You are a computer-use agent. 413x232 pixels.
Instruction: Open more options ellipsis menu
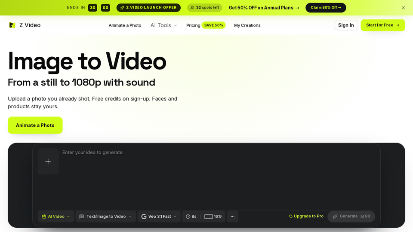[233, 217]
